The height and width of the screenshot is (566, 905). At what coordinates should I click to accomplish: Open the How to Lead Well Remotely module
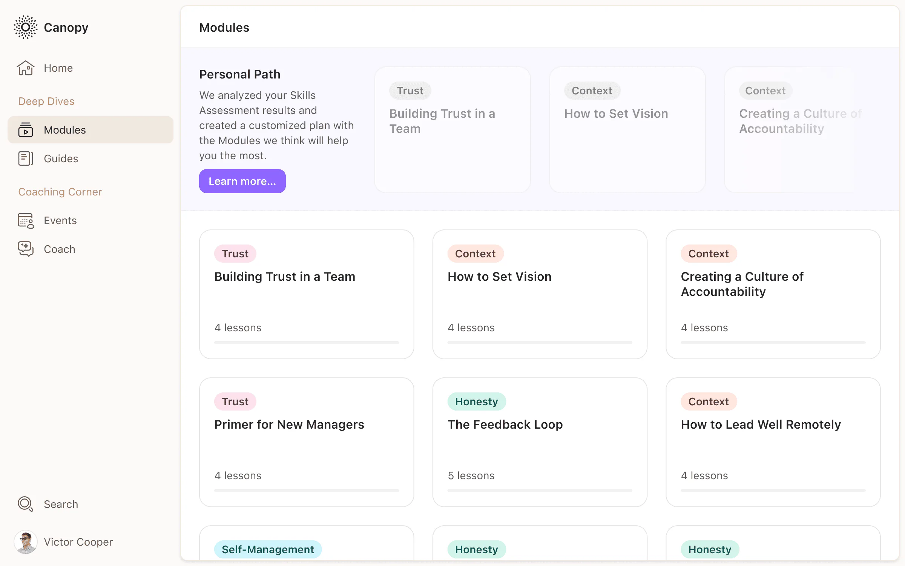point(772,441)
